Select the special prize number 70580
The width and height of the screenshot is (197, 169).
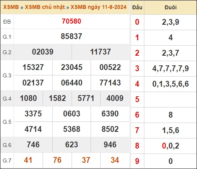coord(72,21)
